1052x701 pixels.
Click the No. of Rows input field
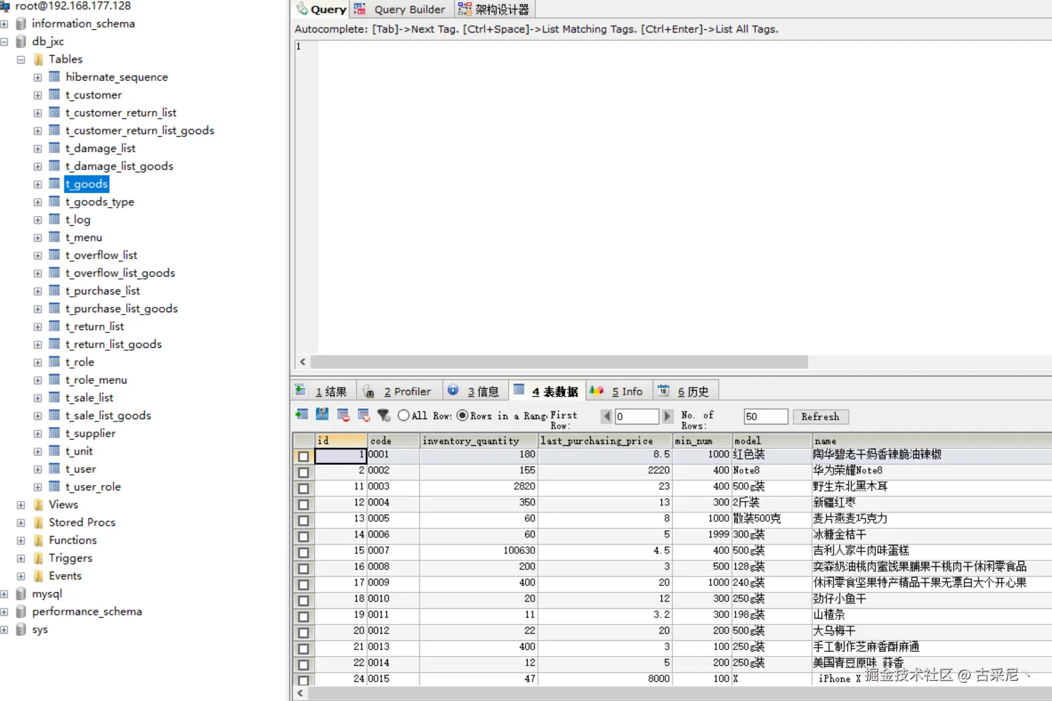pyautogui.click(x=765, y=416)
